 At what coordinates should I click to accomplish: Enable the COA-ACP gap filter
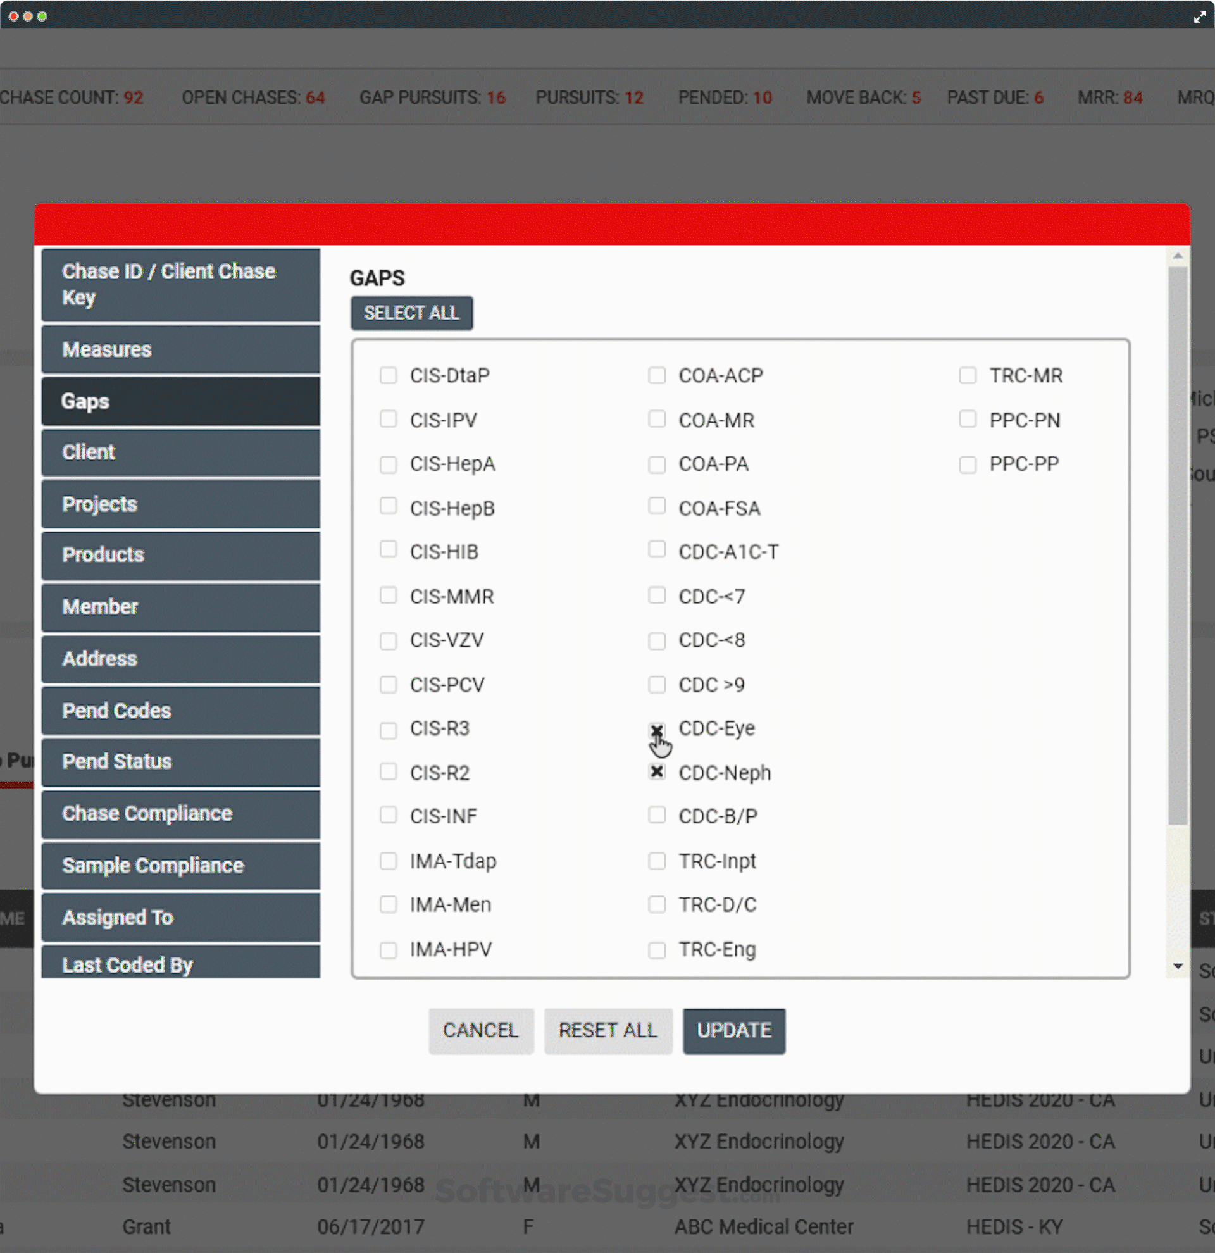click(x=657, y=375)
